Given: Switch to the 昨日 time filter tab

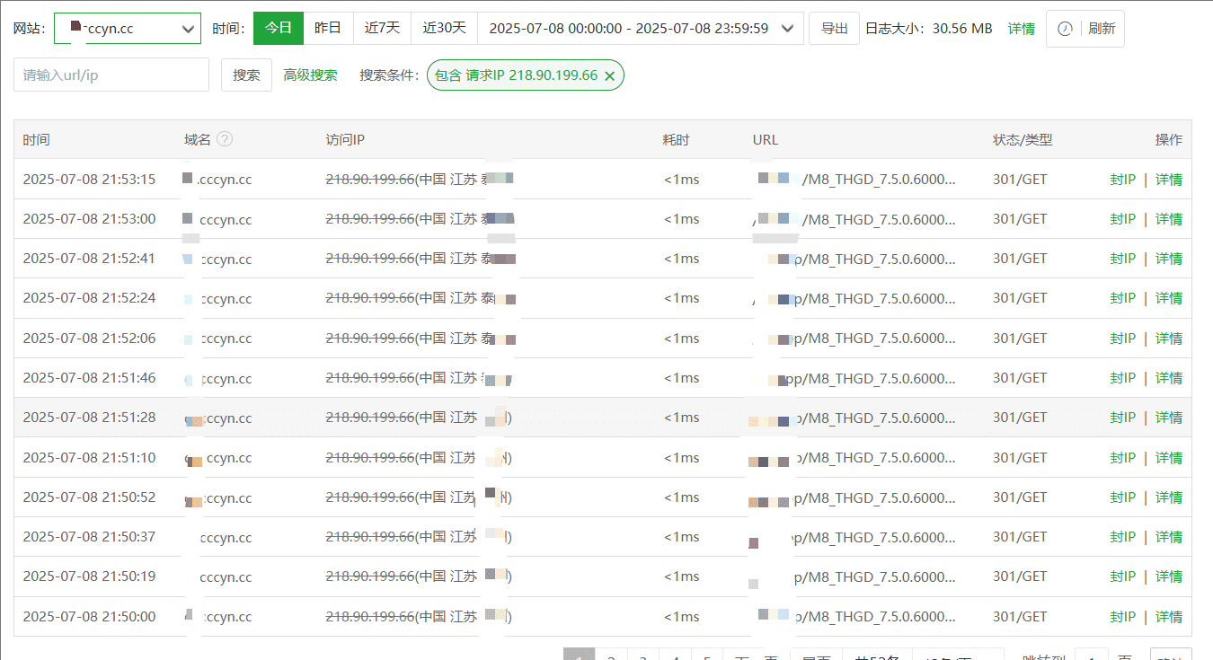Looking at the screenshot, I should click(x=329, y=28).
